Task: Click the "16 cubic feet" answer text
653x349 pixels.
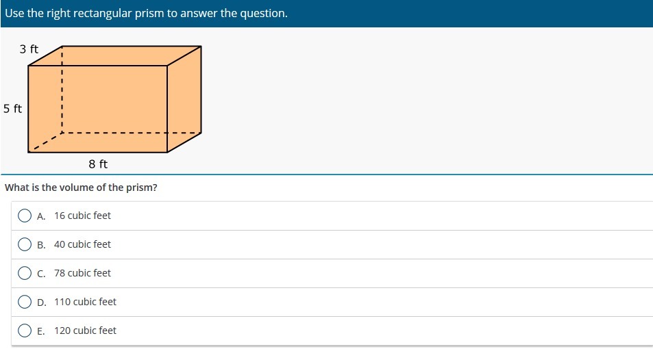Action: tap(82, 216)
